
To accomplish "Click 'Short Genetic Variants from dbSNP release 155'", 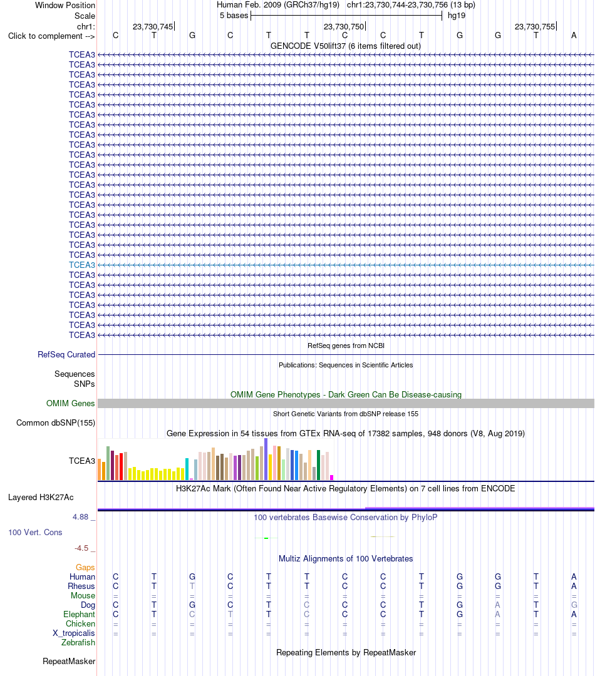I will (x=346, y=414).
